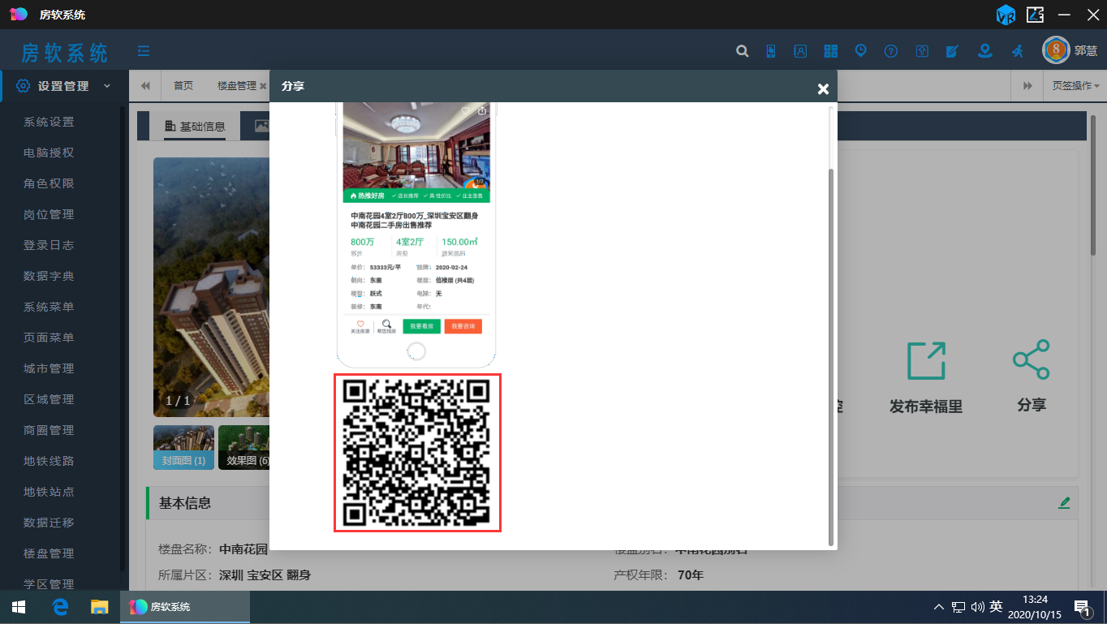
Task: Open the Windows Start menu
Action: [18, 607]
